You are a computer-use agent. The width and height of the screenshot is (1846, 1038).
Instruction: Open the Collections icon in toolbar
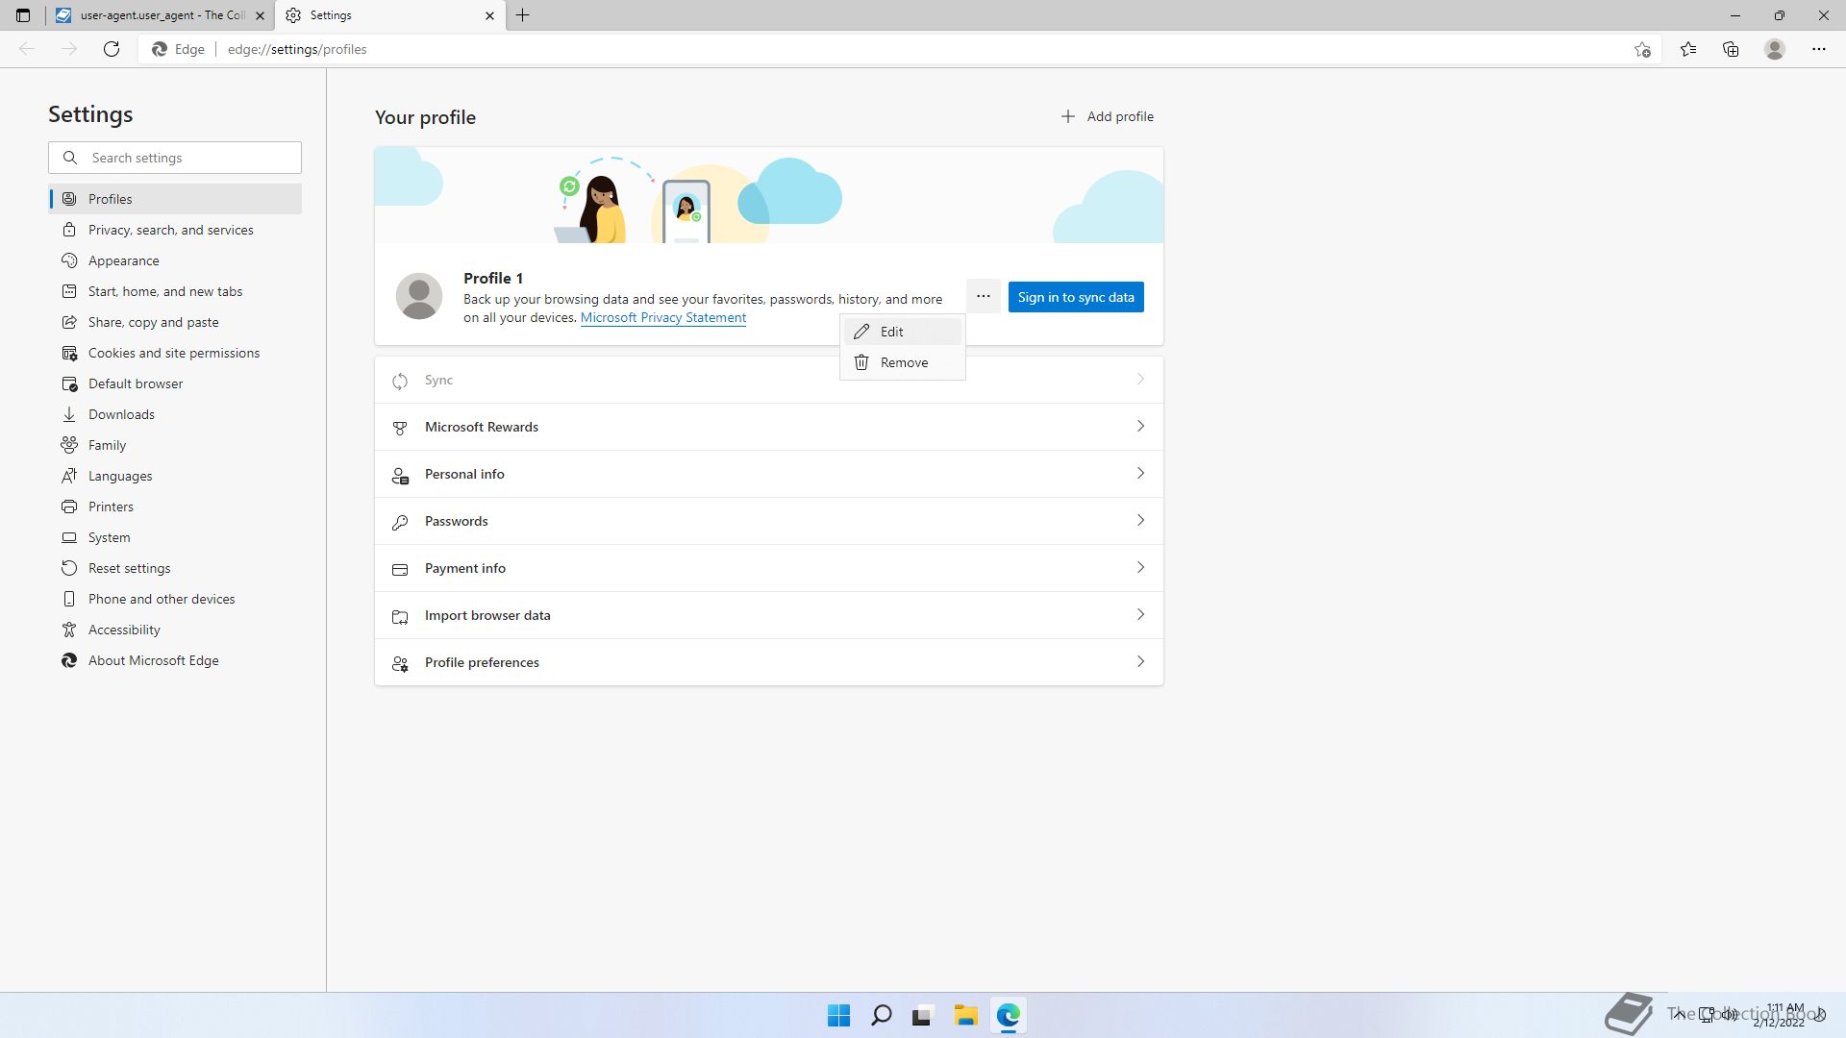tap(1731, 49)
